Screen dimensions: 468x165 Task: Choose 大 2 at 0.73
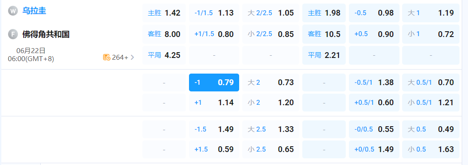(x=270, y=82)
